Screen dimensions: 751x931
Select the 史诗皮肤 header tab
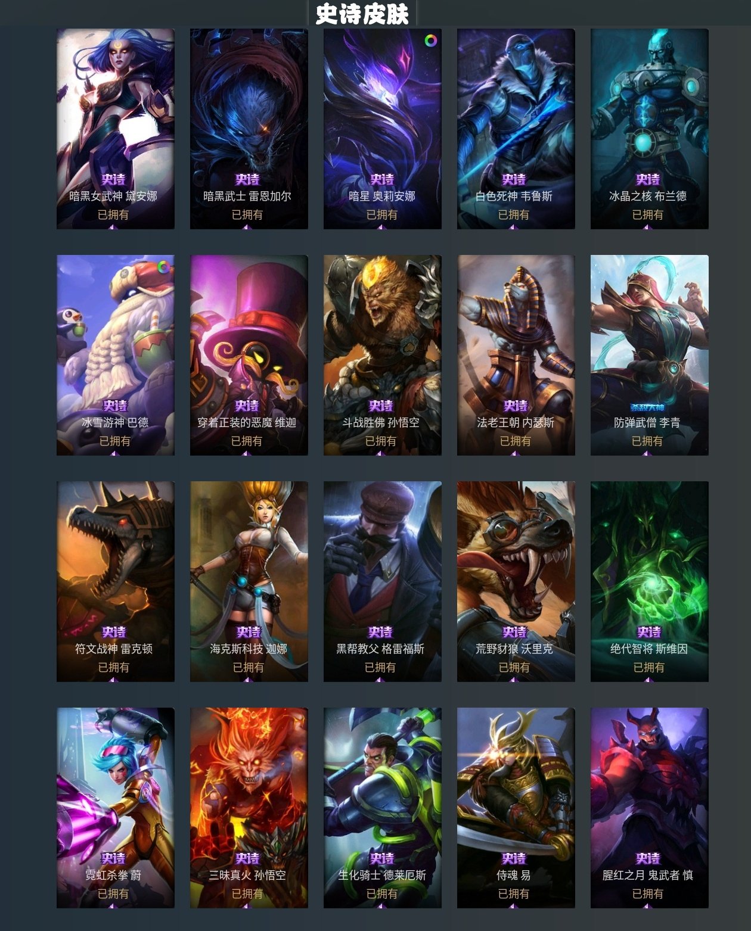click(362, 13)
